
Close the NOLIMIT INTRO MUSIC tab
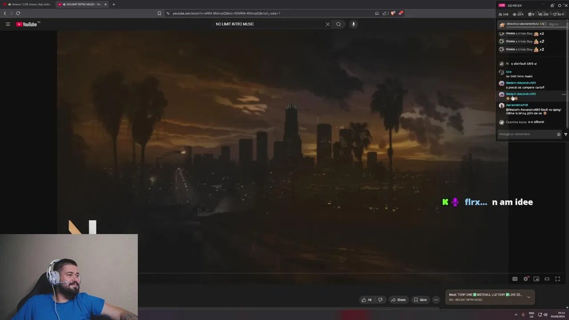click(105, 4)
